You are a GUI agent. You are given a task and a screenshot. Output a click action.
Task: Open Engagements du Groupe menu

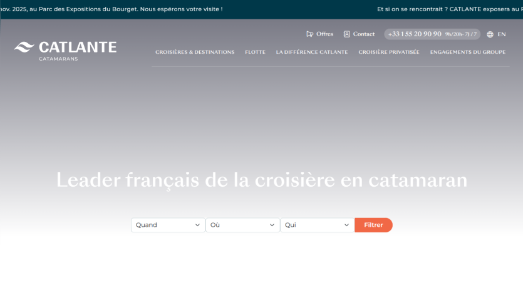point(468,52)
